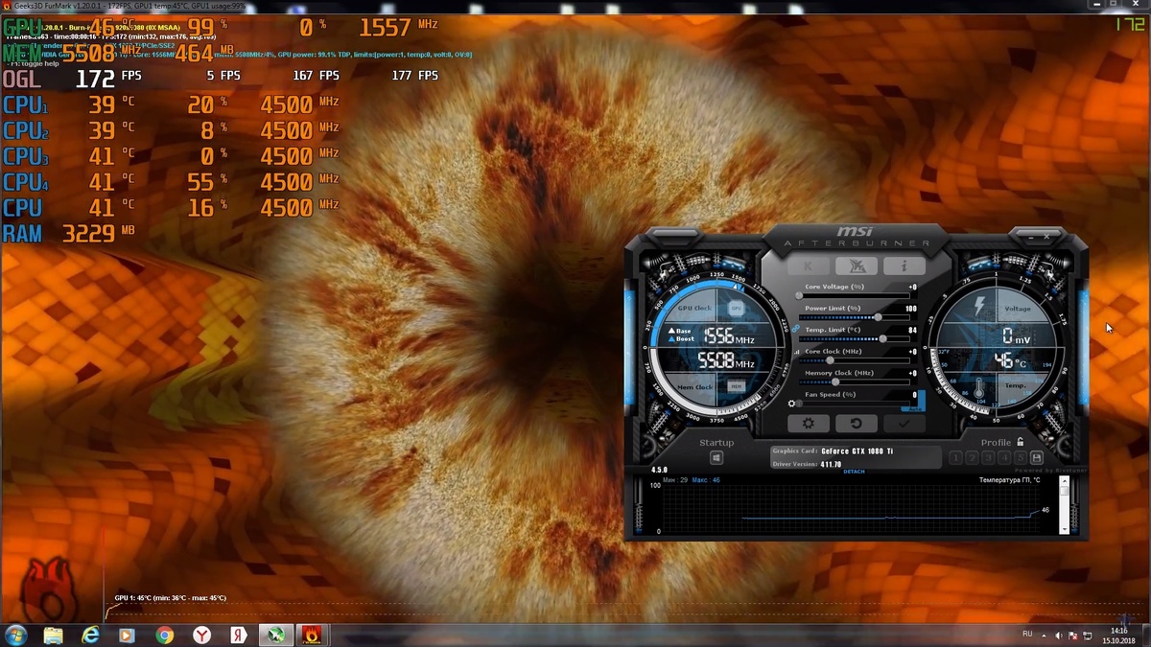Click the DETACH link under driver version
Viewport: 1151px width, 647px height.
854,472
